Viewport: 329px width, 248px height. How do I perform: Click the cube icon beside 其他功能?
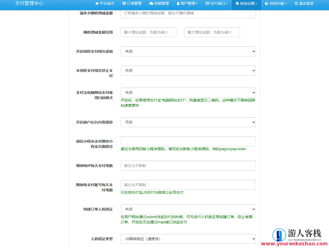point(267,4)
